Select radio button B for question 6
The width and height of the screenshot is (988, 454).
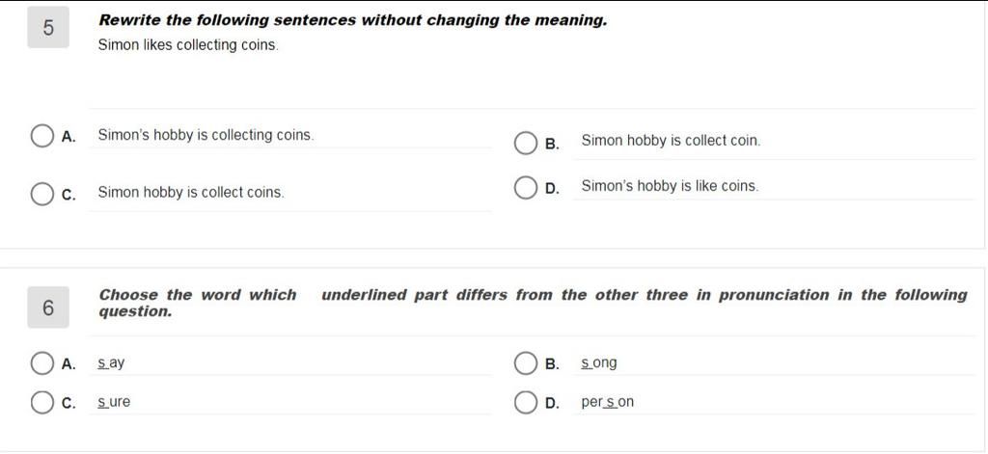(x=525, y=363)
